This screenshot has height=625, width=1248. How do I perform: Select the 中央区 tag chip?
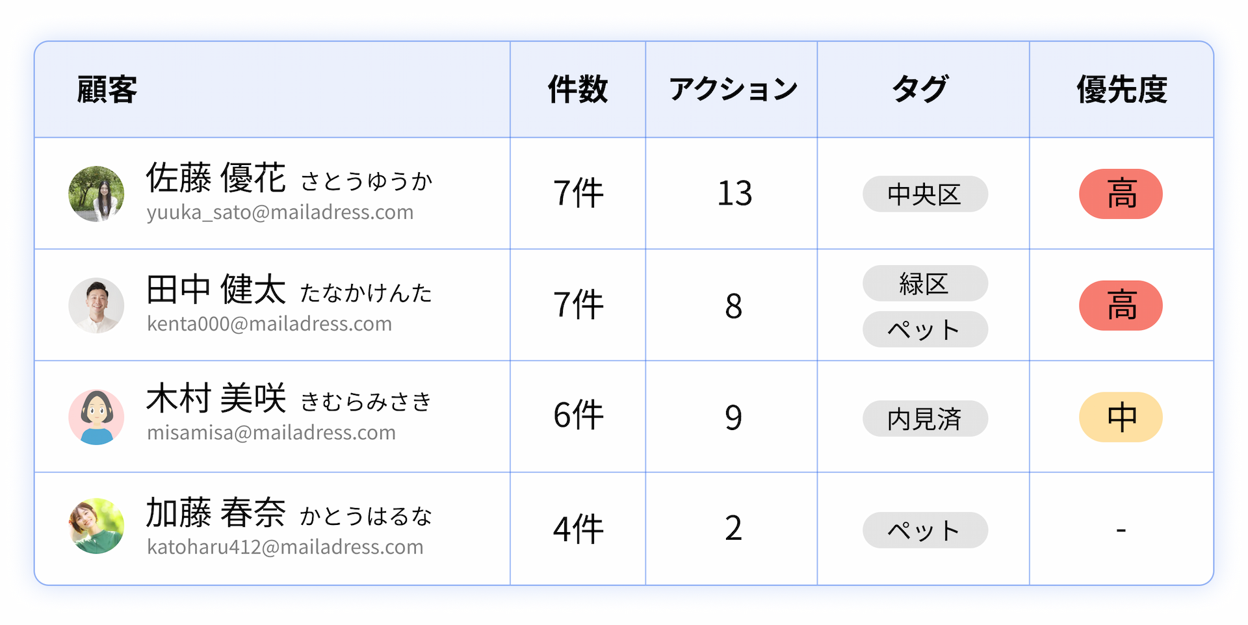point(924,194)
